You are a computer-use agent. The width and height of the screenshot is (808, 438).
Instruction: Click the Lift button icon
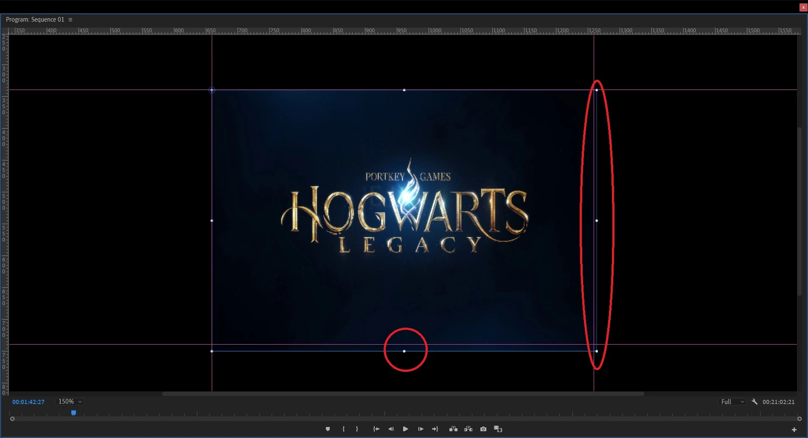click(453, 429)
